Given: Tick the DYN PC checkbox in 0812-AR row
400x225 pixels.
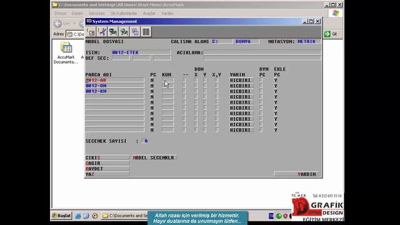Looking at the screenshot, I should point(261,80).
